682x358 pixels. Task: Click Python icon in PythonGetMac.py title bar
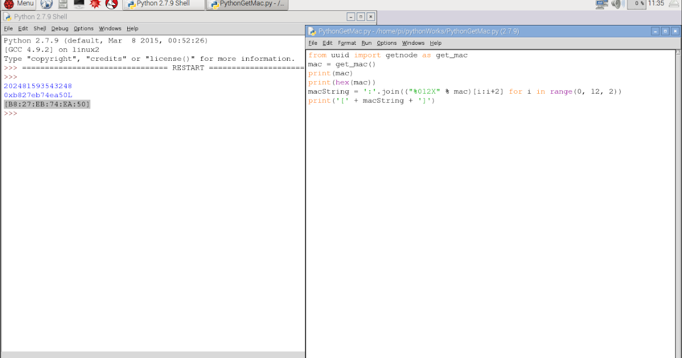coord(312,31)
